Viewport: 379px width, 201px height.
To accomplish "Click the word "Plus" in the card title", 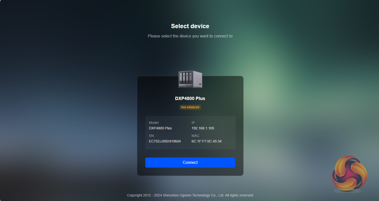I will pyautogui.click(x=200, y=98).
